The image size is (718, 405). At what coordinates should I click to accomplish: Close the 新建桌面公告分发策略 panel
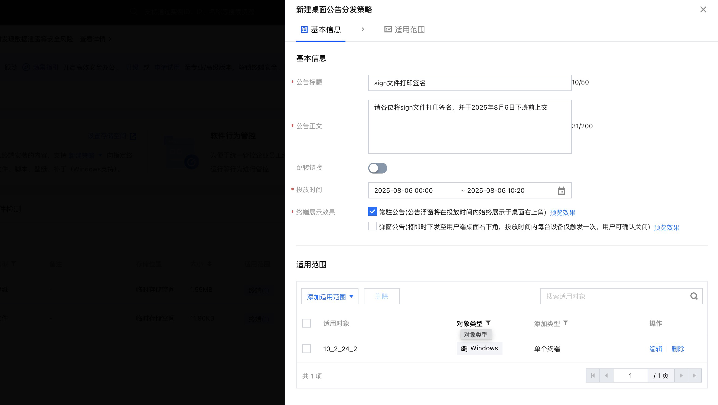[x=703, y=10]
